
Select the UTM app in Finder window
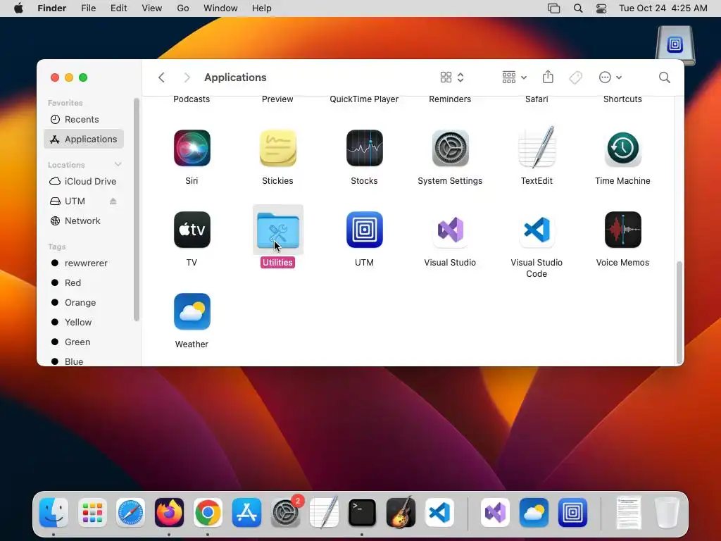(x=364, y=230)
